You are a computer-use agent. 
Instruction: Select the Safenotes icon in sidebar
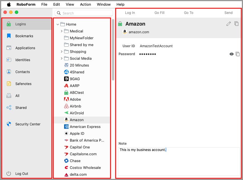[9, 84]
